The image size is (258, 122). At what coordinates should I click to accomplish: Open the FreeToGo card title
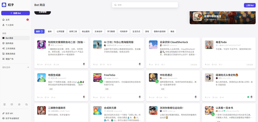tap(110, 75)
